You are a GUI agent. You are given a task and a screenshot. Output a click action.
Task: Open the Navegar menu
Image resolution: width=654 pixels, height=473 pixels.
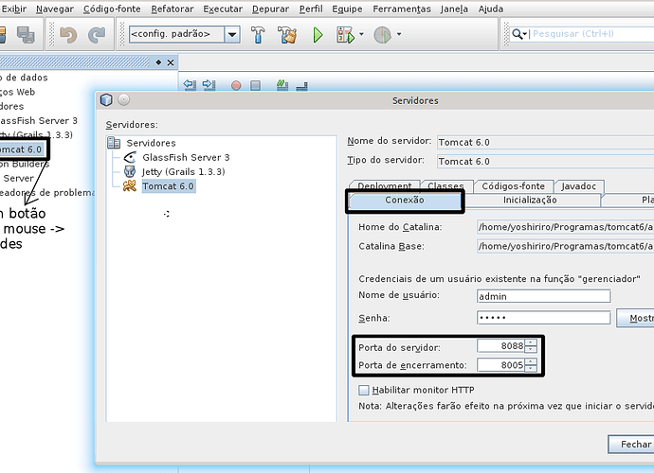click(55, 9)
